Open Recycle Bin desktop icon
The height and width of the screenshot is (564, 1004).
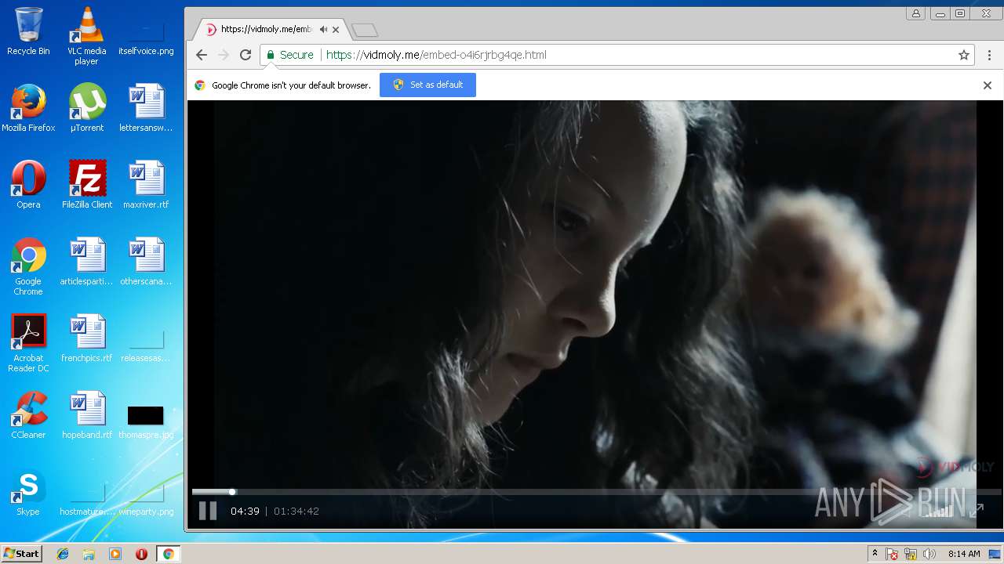click(x=28, y=31)
